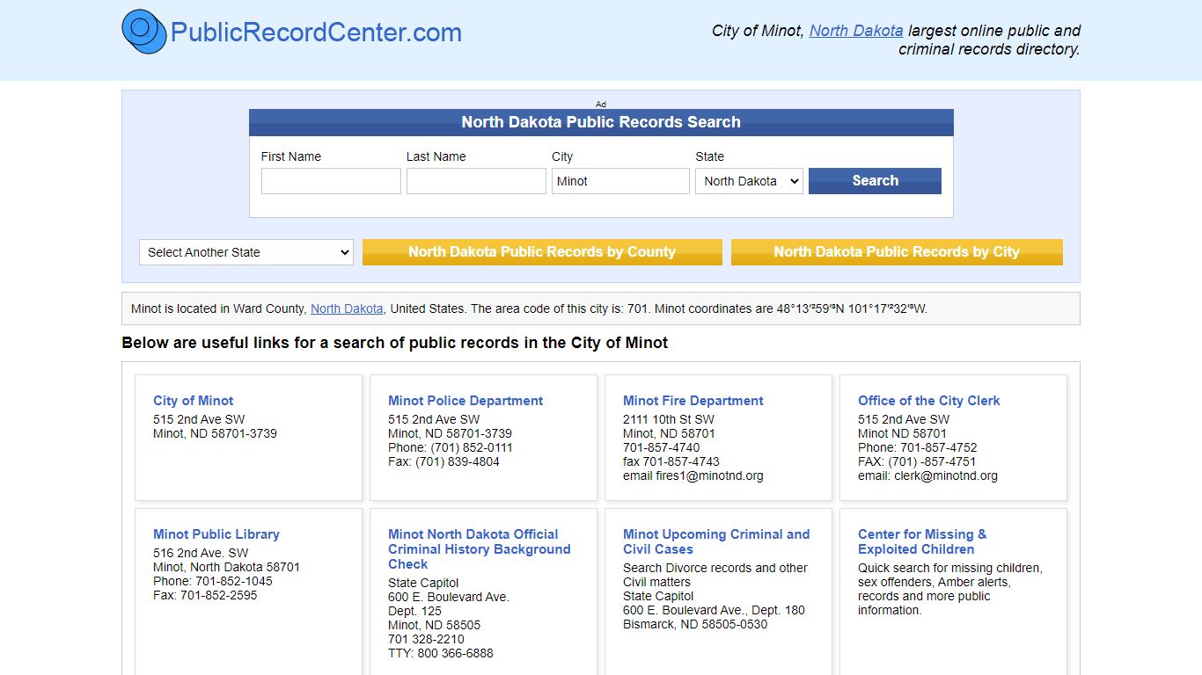
Task: Open the Minot Public Library link
Action: pos(216,534)
